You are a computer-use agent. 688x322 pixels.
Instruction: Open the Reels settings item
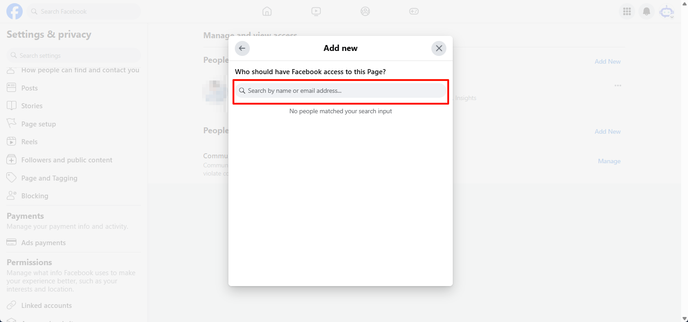74,141
